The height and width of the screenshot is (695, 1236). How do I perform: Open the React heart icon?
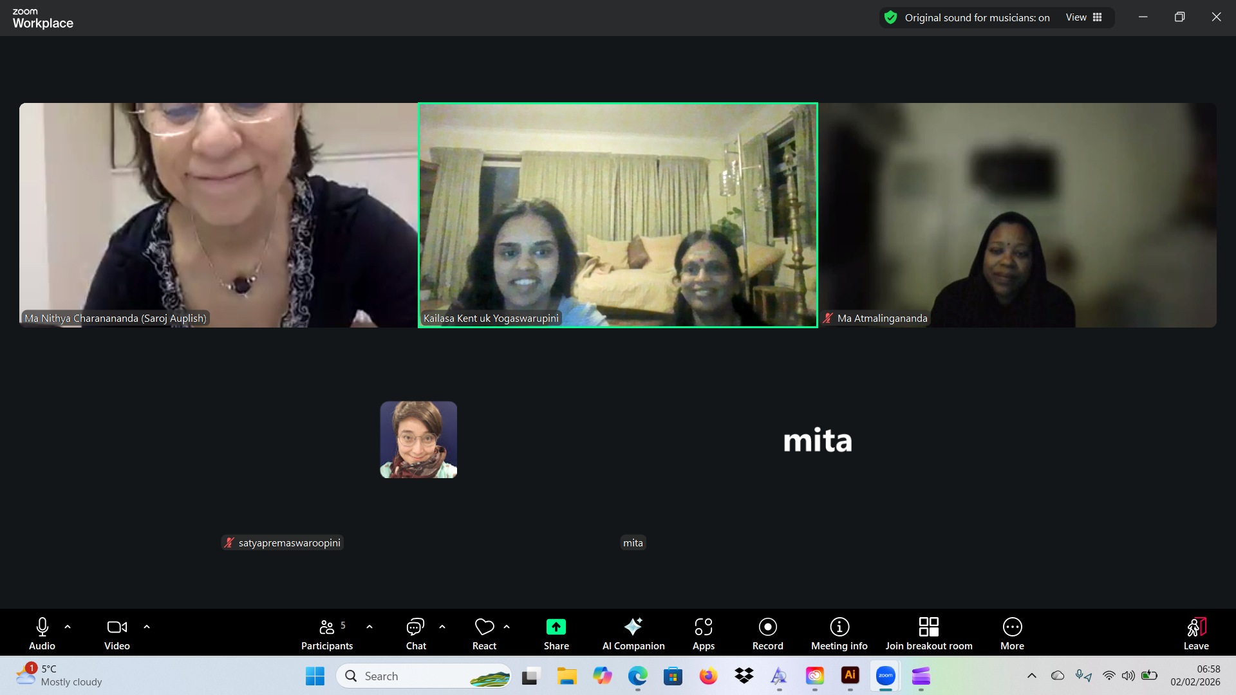pyautogui.click(x=484, y=627)
